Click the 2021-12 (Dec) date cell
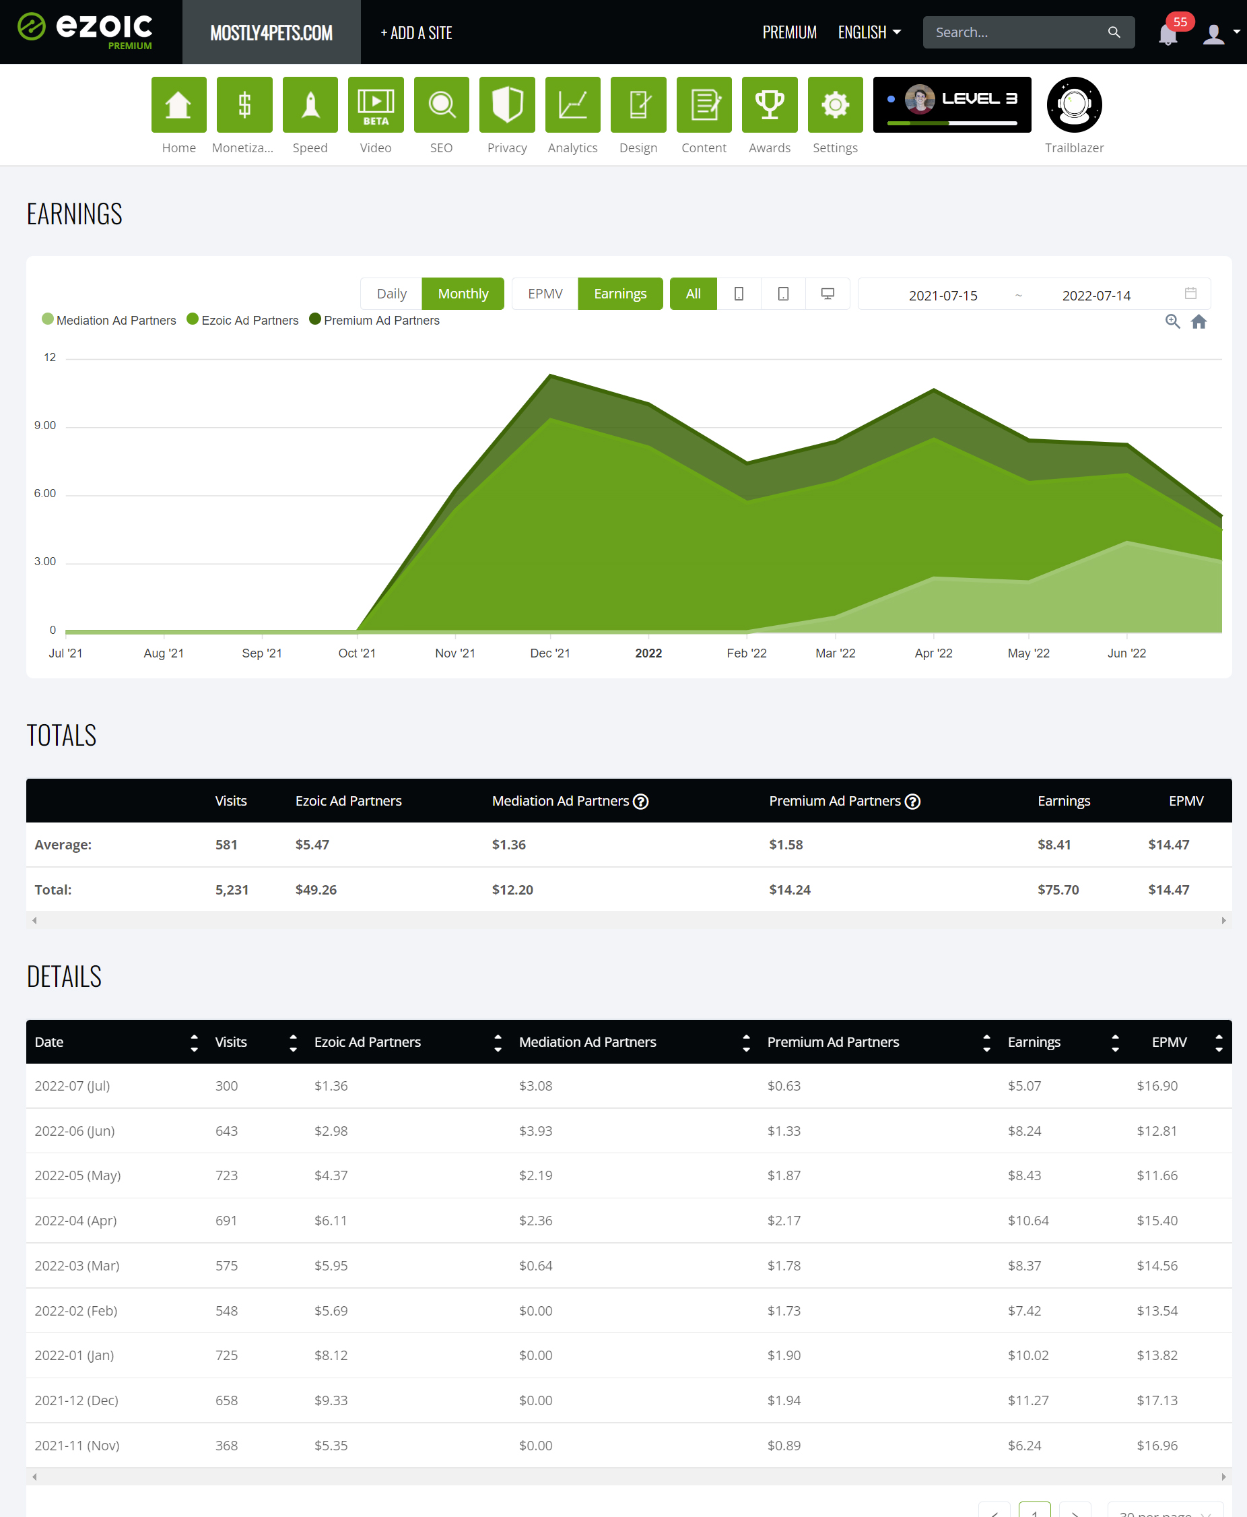Image resolution: width=1247 pixels, height=1517 pixels. 77,1400
